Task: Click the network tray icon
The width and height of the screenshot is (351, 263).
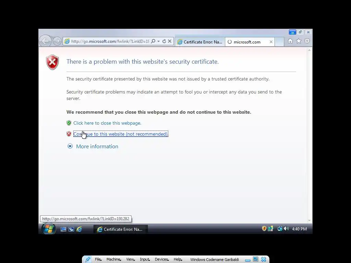Action: coord(280,228)
